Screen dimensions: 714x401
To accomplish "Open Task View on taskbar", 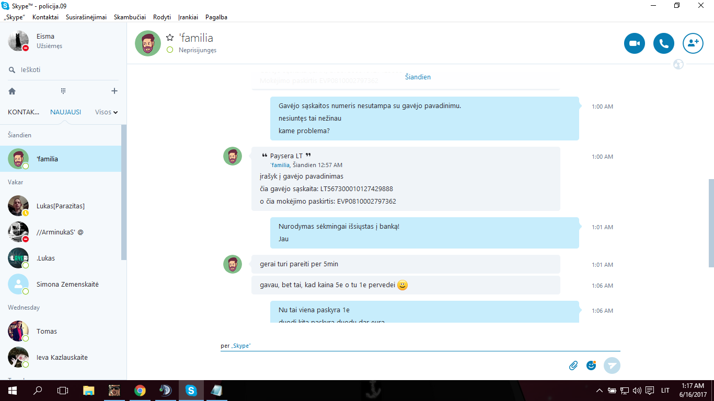I will 63,390.
